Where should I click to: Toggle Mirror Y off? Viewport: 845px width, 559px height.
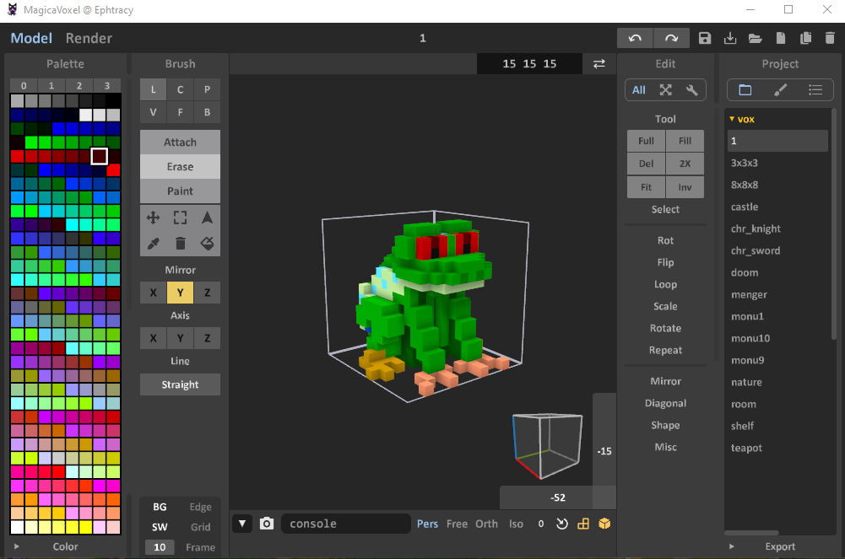[x=180, y=292]
